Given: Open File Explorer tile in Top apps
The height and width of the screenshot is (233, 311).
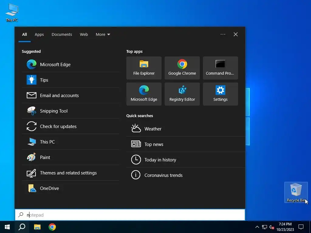Looking at the screenshot, I should [144, 68].
